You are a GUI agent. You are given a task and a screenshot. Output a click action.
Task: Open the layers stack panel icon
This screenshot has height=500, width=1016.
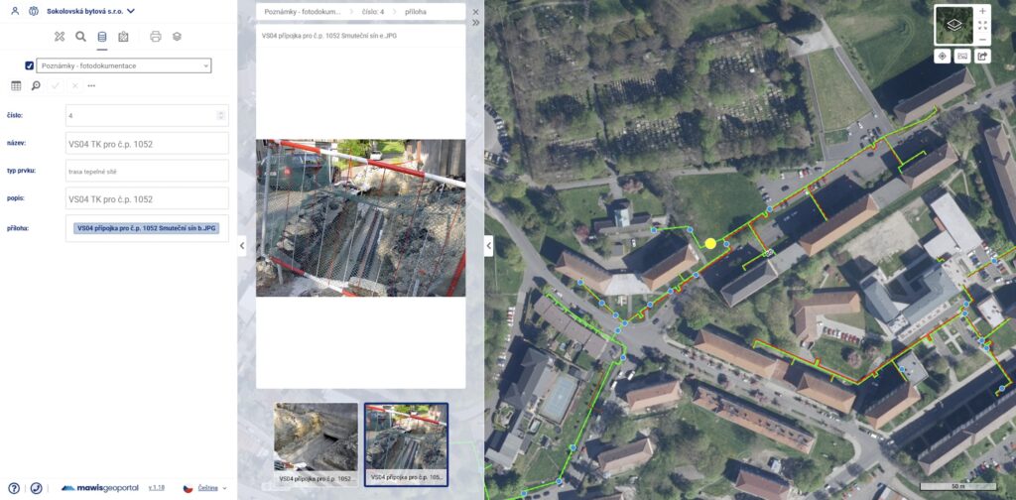pyautogui.click(x=177, y=37)
